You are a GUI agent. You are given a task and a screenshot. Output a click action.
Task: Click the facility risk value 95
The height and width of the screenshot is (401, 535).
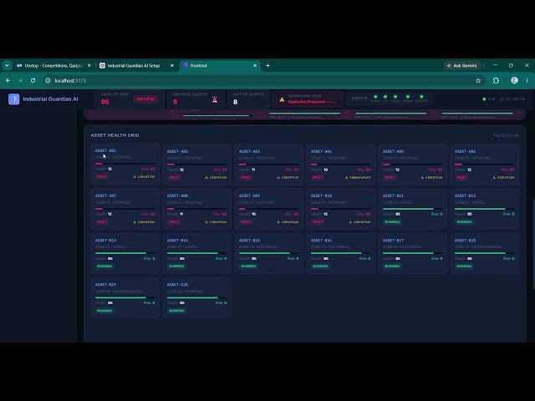click(104, 102)
